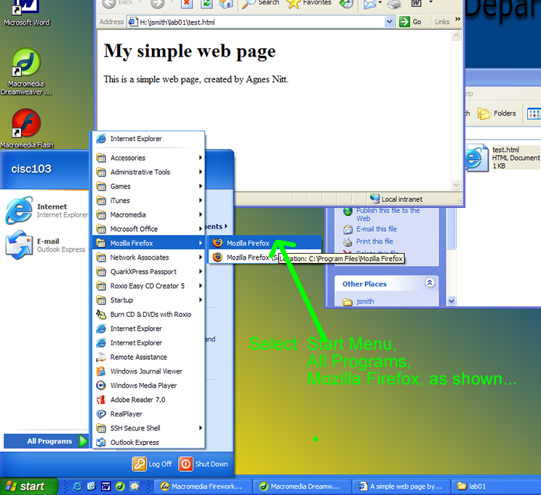Expand the Microsoft Office submenu arrow
The width and height of the screenshot is (541, 495).
coord(201,229)
